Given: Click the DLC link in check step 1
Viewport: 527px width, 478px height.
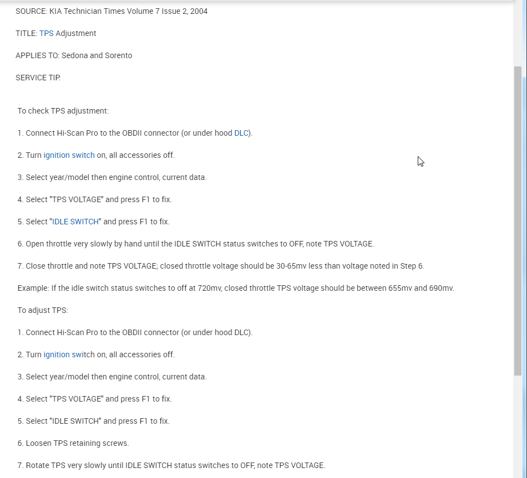Looking at the screenshot, I should point(241,133).
